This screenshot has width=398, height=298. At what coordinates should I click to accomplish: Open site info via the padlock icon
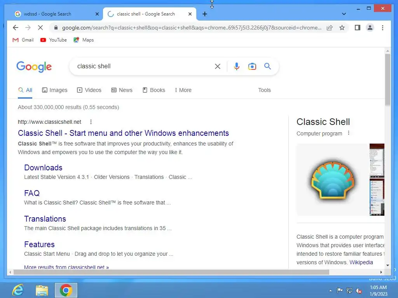pos(56,28)
